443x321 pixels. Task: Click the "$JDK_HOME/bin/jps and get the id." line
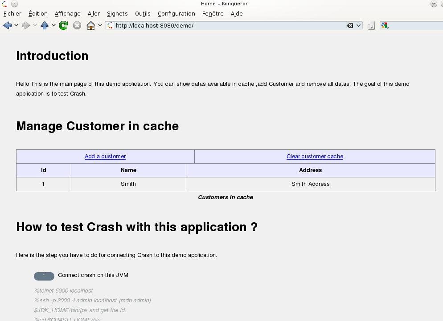coord(80,310)
